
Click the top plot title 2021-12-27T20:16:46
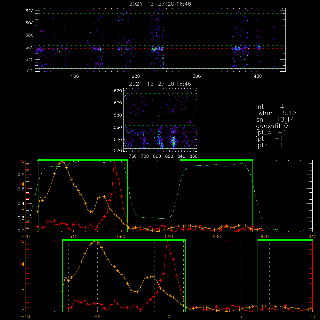(160, 4)
